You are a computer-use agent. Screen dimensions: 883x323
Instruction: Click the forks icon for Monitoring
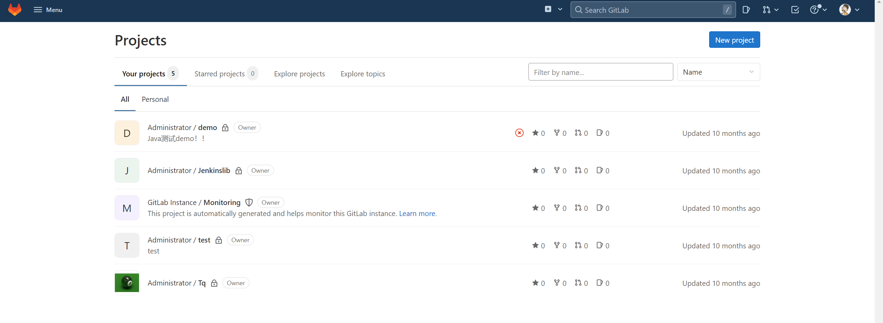pyautogui.click(x=557, y=208)
